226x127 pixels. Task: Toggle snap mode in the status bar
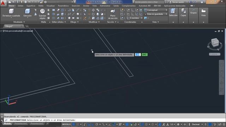[78, 124]
